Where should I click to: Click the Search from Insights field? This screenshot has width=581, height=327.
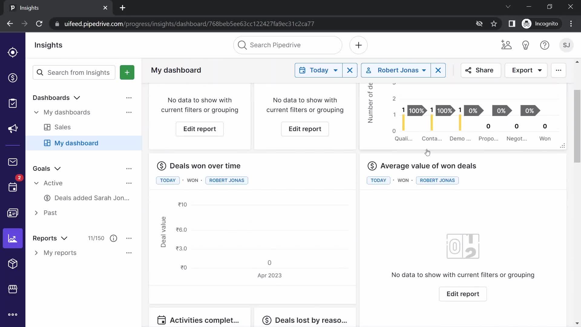click(74, 72)
